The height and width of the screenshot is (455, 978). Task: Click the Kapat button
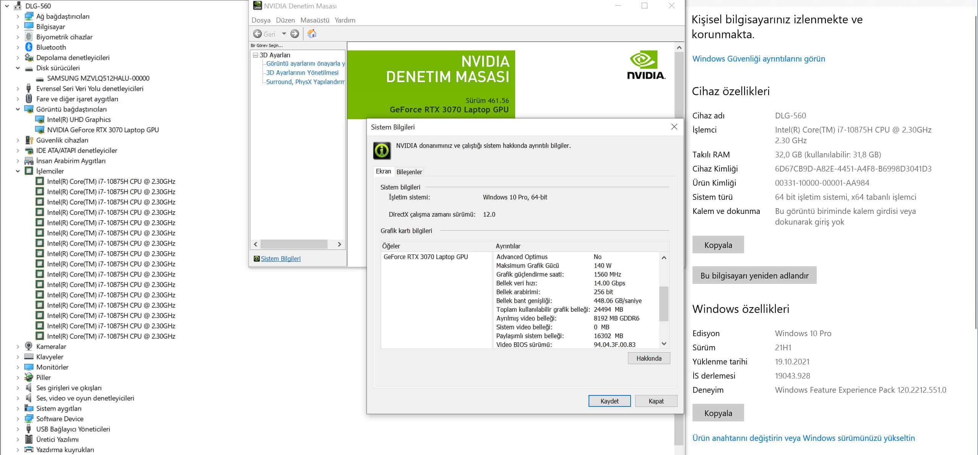(x=656, y=401)
